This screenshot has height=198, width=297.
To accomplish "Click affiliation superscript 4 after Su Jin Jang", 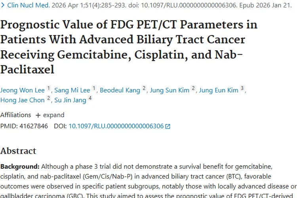I will tap(90, 99).
